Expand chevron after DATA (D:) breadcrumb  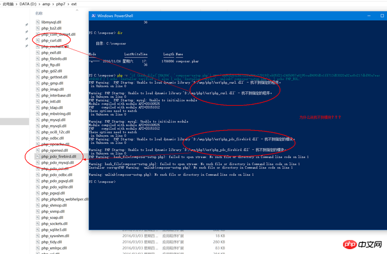point(39,4)
